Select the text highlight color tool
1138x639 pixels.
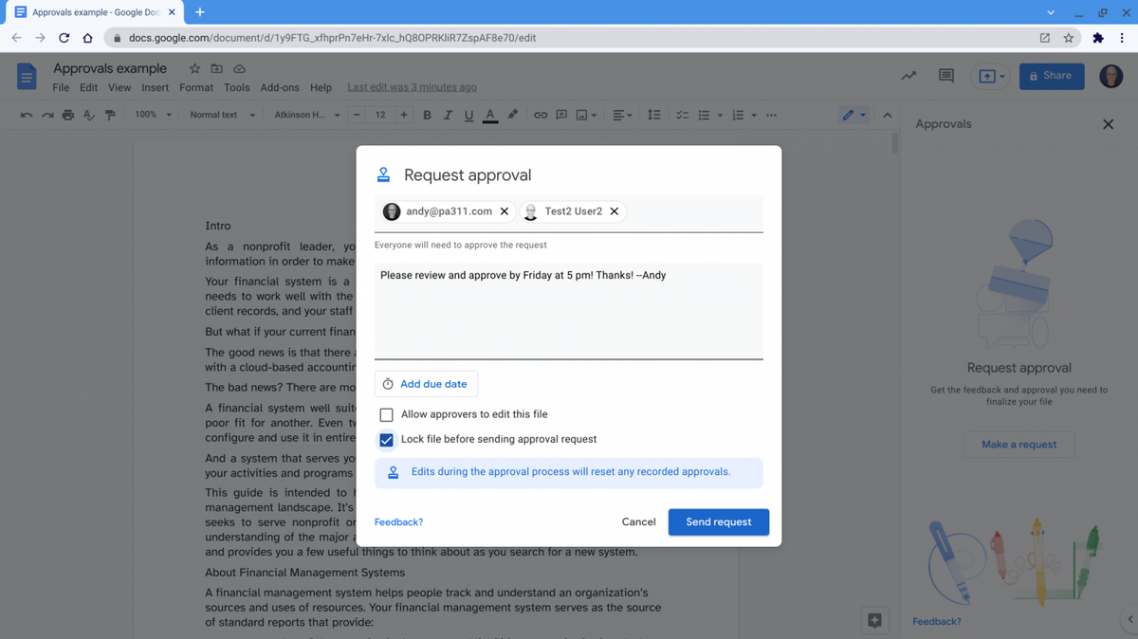511,115
